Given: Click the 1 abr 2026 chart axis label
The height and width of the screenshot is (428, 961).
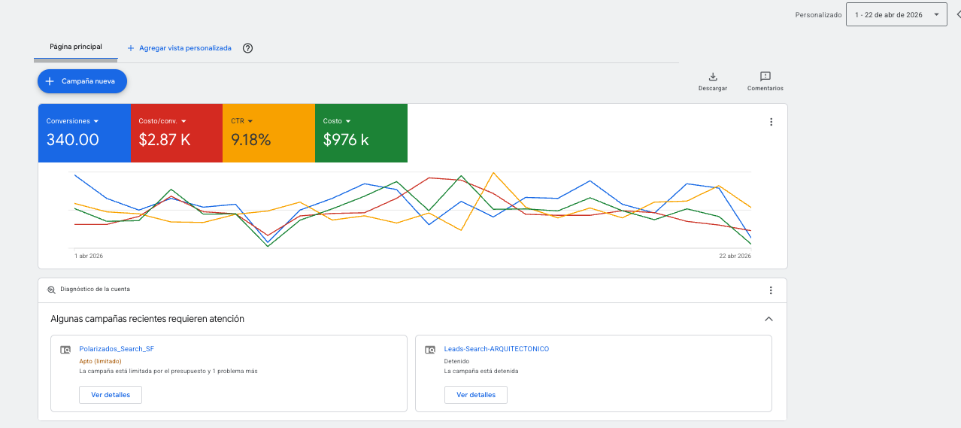Looking at the screenshot, I should pyautogui.click(x=89, y=256).
